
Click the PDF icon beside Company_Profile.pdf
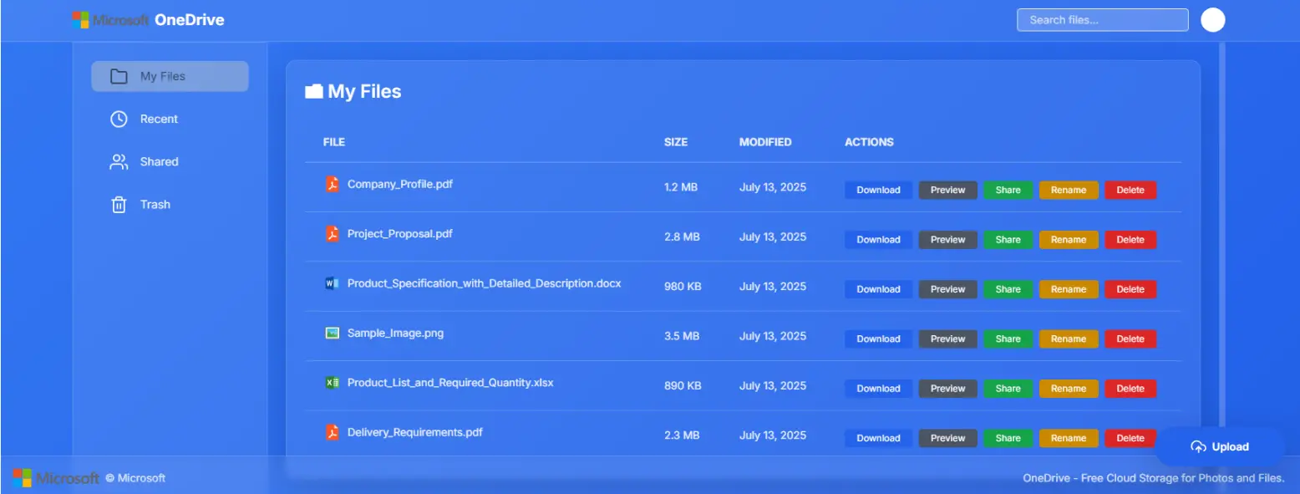pyautogui.click(x=332, y=184)
